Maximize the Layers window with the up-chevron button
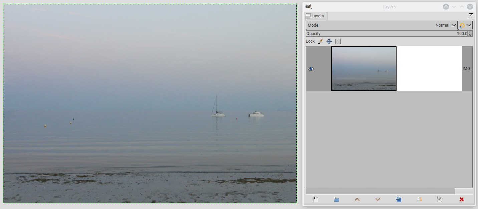The image size is (478, 209). tap(462, 7)
